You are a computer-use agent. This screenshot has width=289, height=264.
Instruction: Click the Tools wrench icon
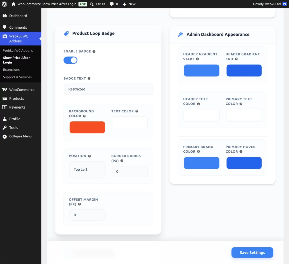pyautogui.click(x=5, y=127)
